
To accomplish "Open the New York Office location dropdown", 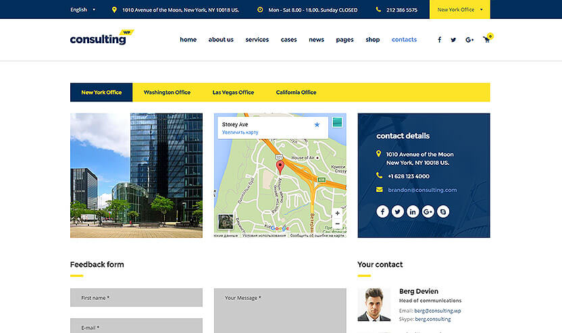I will pos(460,10).
